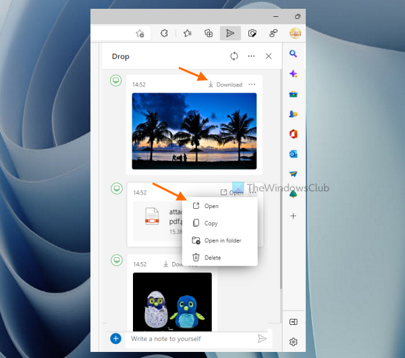
Task: Choose Delete in the context menu
Action: (x=212, y=257)
